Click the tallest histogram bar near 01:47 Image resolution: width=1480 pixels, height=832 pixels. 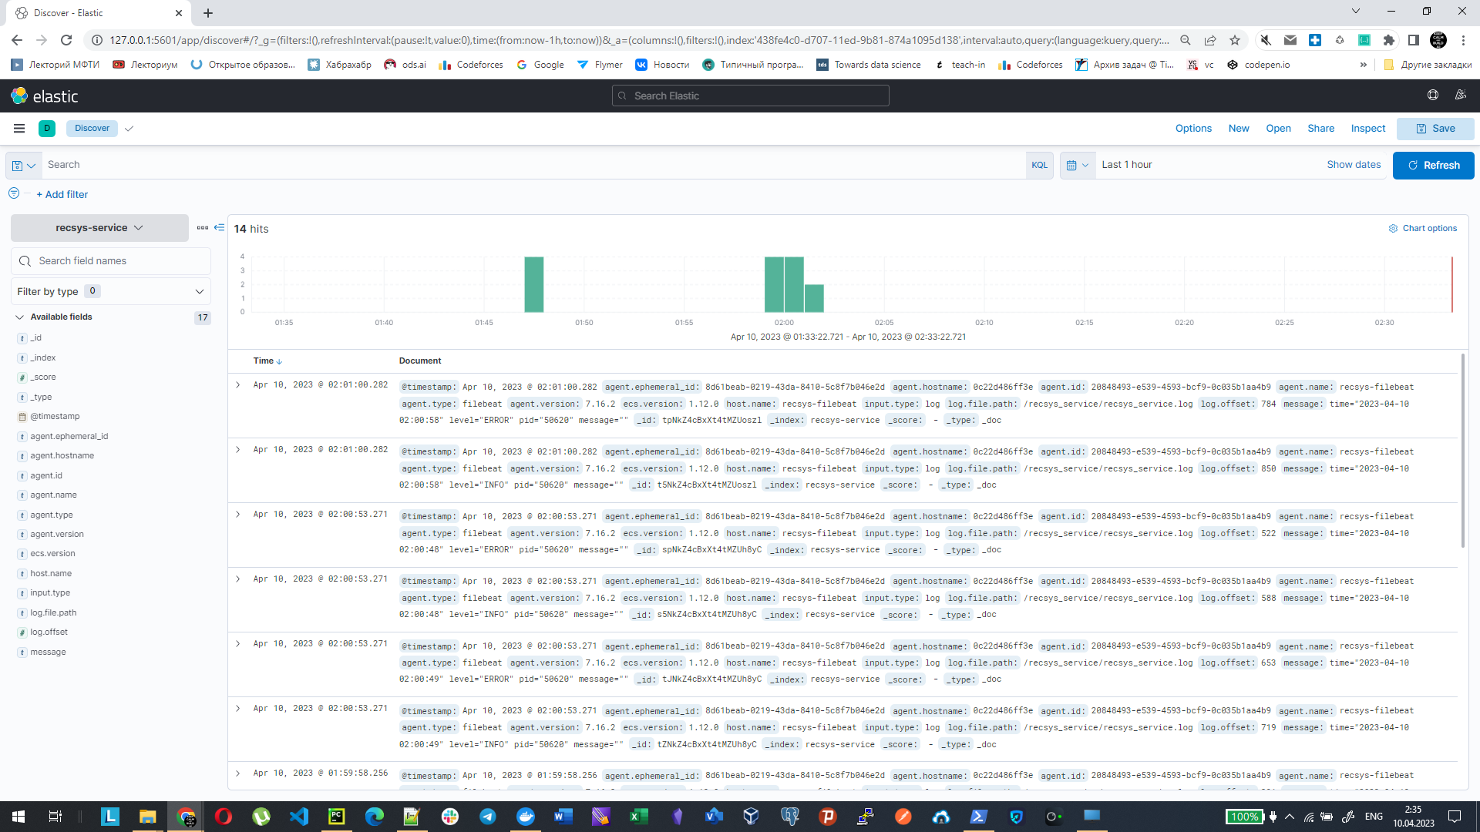point(533,284)
